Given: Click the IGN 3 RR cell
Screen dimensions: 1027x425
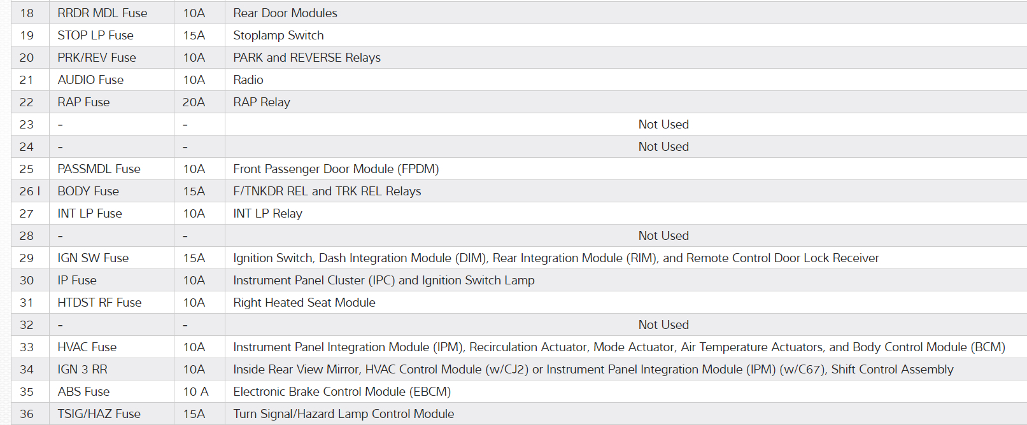Looking at the screenshot, I should (x=82, y=369).
